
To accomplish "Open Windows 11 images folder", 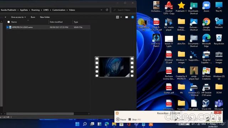I will 181,57.
